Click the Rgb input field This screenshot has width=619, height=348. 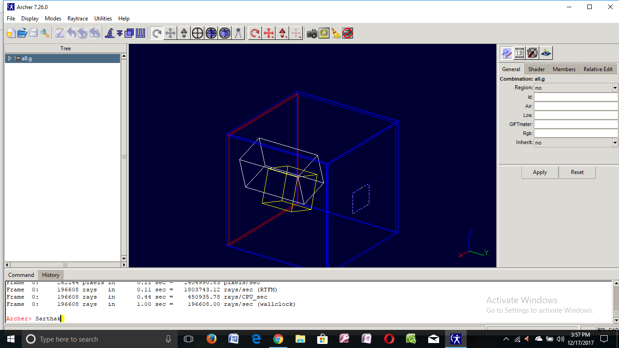pos(576,133)
